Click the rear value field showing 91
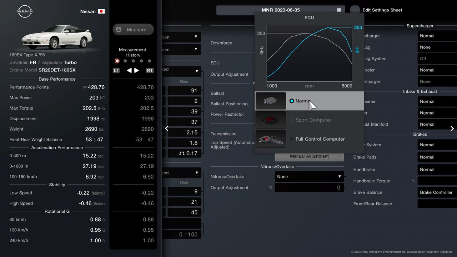Image resolution: width=457 pixels, height=257 pixels. click(x=184, y=91)
